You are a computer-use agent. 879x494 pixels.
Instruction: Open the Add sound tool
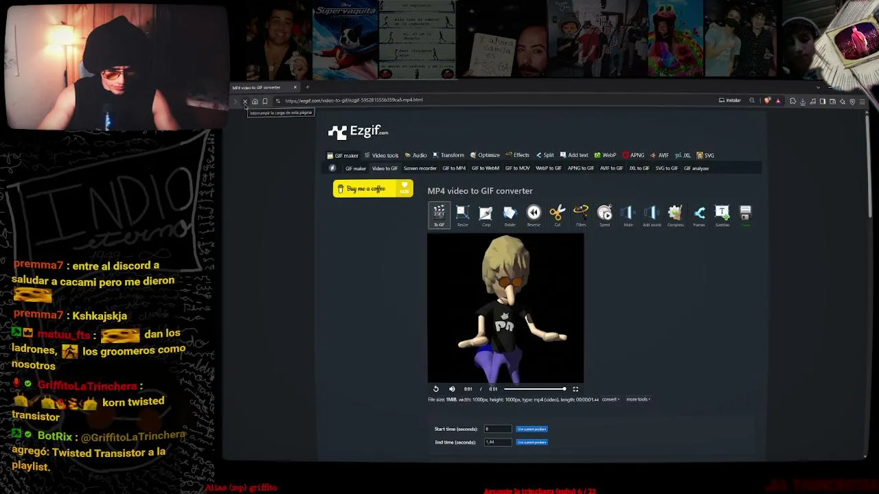(x=652, y=215)
